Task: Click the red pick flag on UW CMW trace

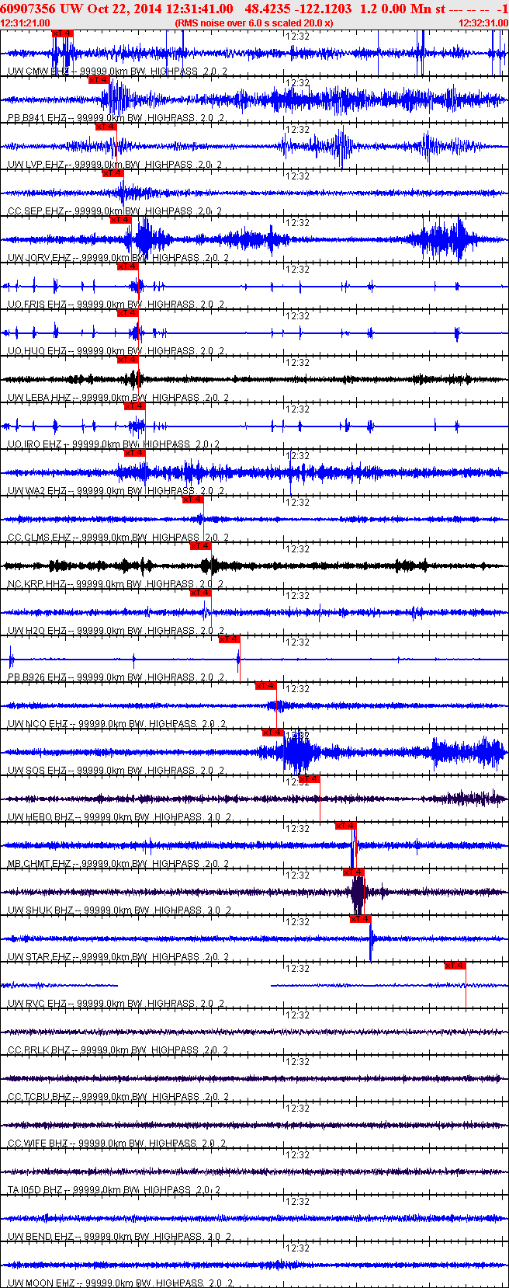Action: [x=63, y=33]
